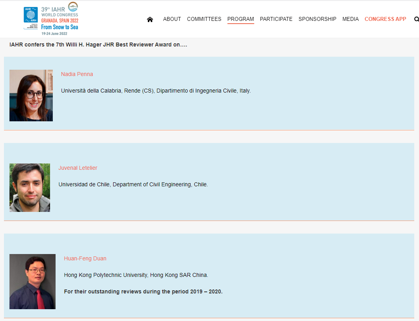Click the Università della Calabria affiliation text
Screen dimensions: 419x321
coord(156,91)
